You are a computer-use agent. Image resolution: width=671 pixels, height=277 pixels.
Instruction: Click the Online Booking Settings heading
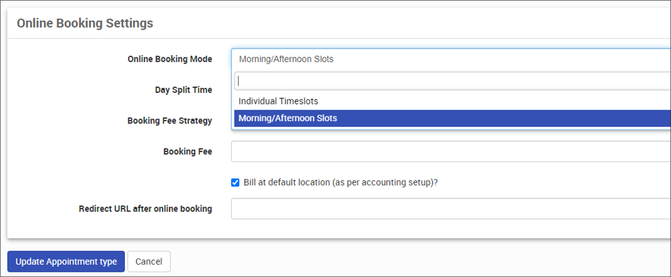pyautogui.click(x=85, y=23)
